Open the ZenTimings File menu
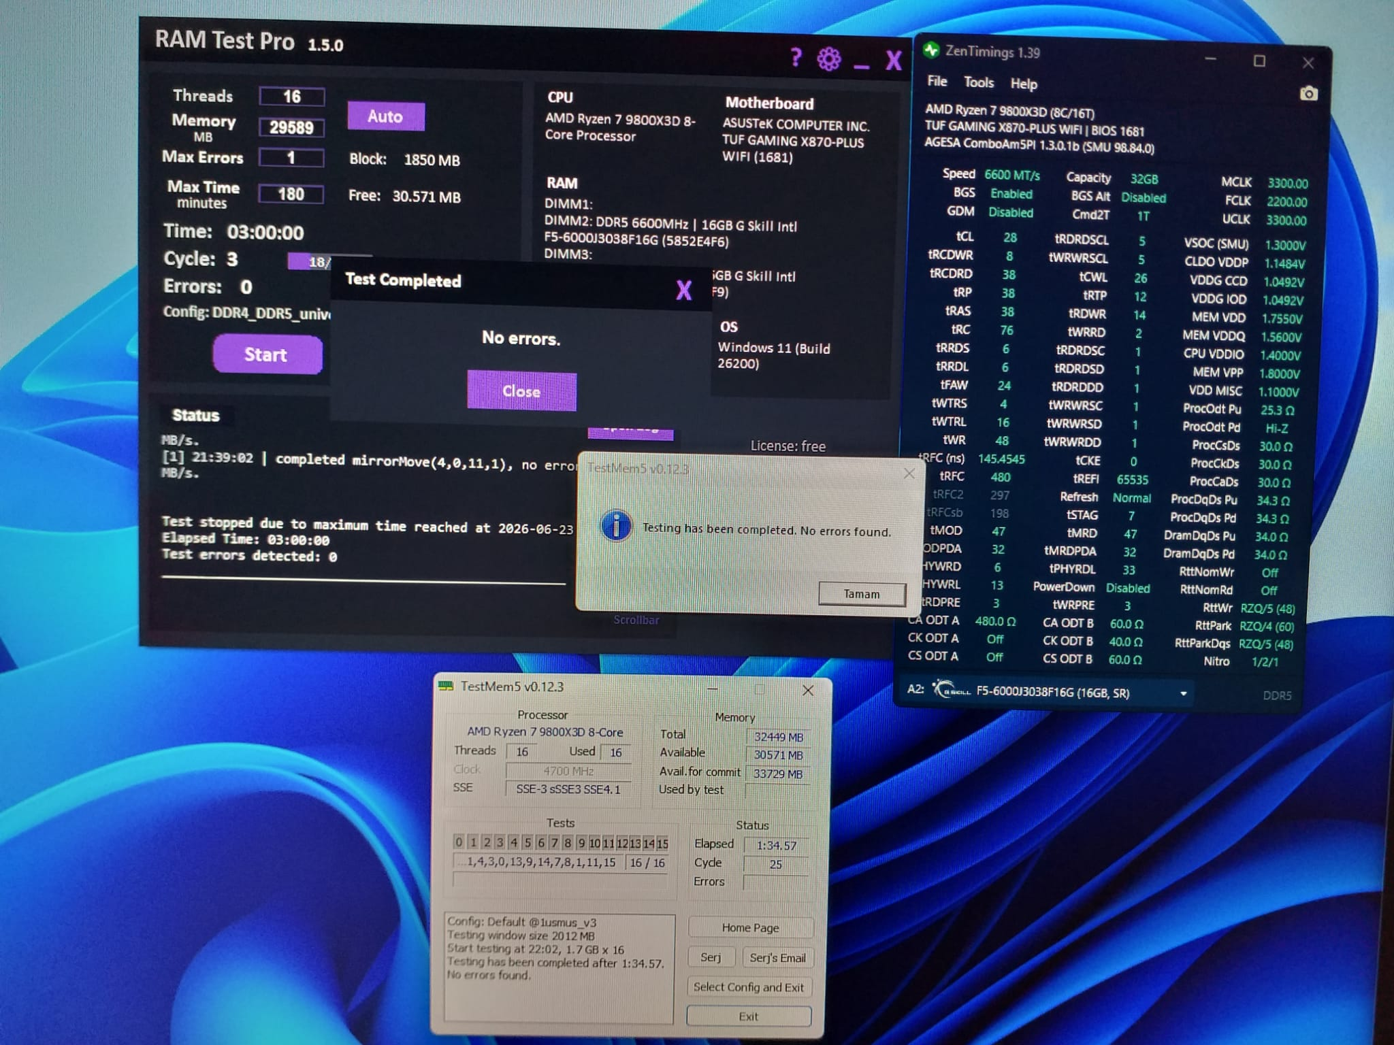1394x1045 pixels. (937, 82)
